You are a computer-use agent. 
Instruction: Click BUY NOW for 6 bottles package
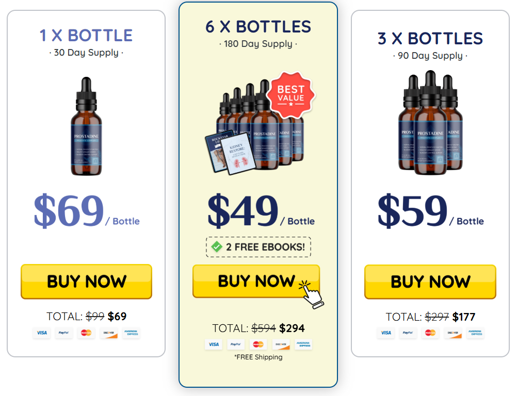256,281
